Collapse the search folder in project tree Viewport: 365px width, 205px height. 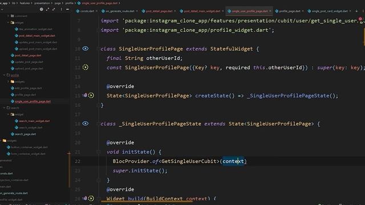[4, 108]
